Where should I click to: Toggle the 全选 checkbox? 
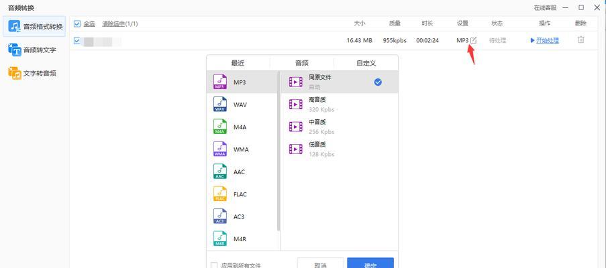click(x=77, y=23)
